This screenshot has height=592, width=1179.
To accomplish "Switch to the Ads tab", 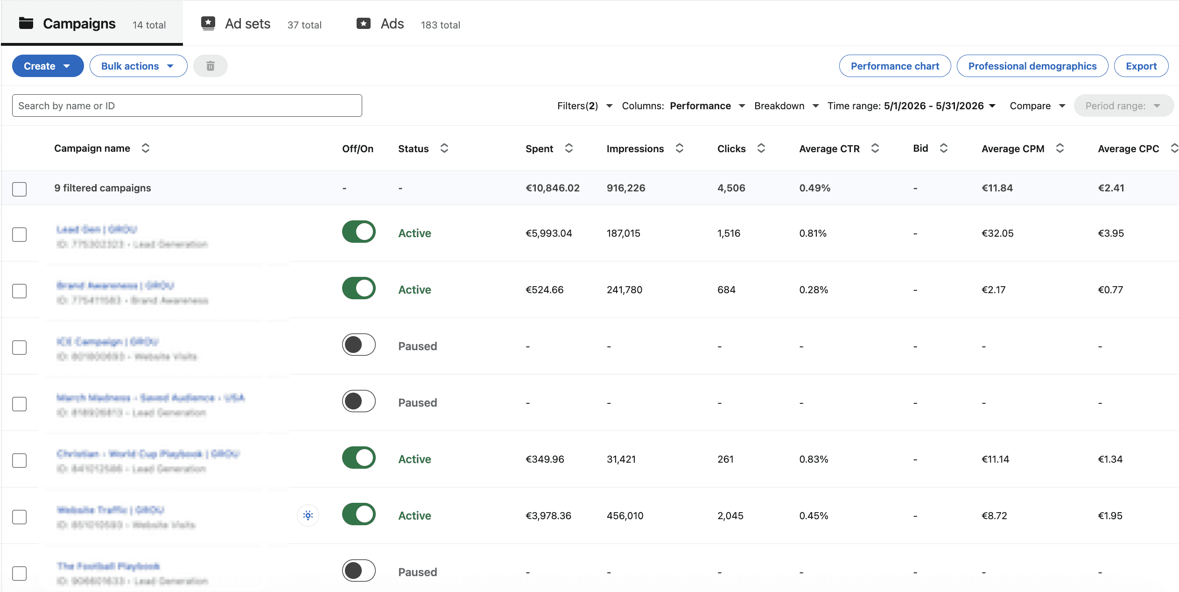I will 408,23.
